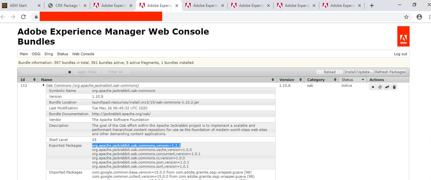Open the Sling menu
431x180 pixels.
[48, 54]
